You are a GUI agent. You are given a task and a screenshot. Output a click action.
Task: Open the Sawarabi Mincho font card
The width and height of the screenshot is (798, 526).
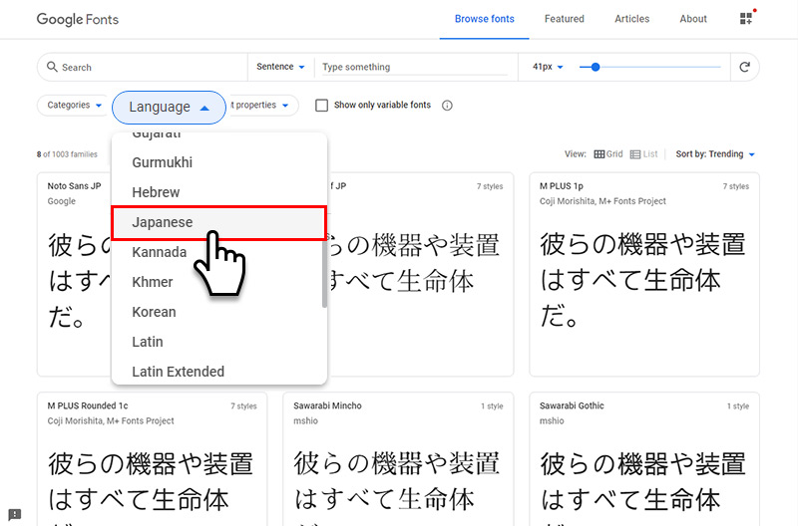coord(398,459)
